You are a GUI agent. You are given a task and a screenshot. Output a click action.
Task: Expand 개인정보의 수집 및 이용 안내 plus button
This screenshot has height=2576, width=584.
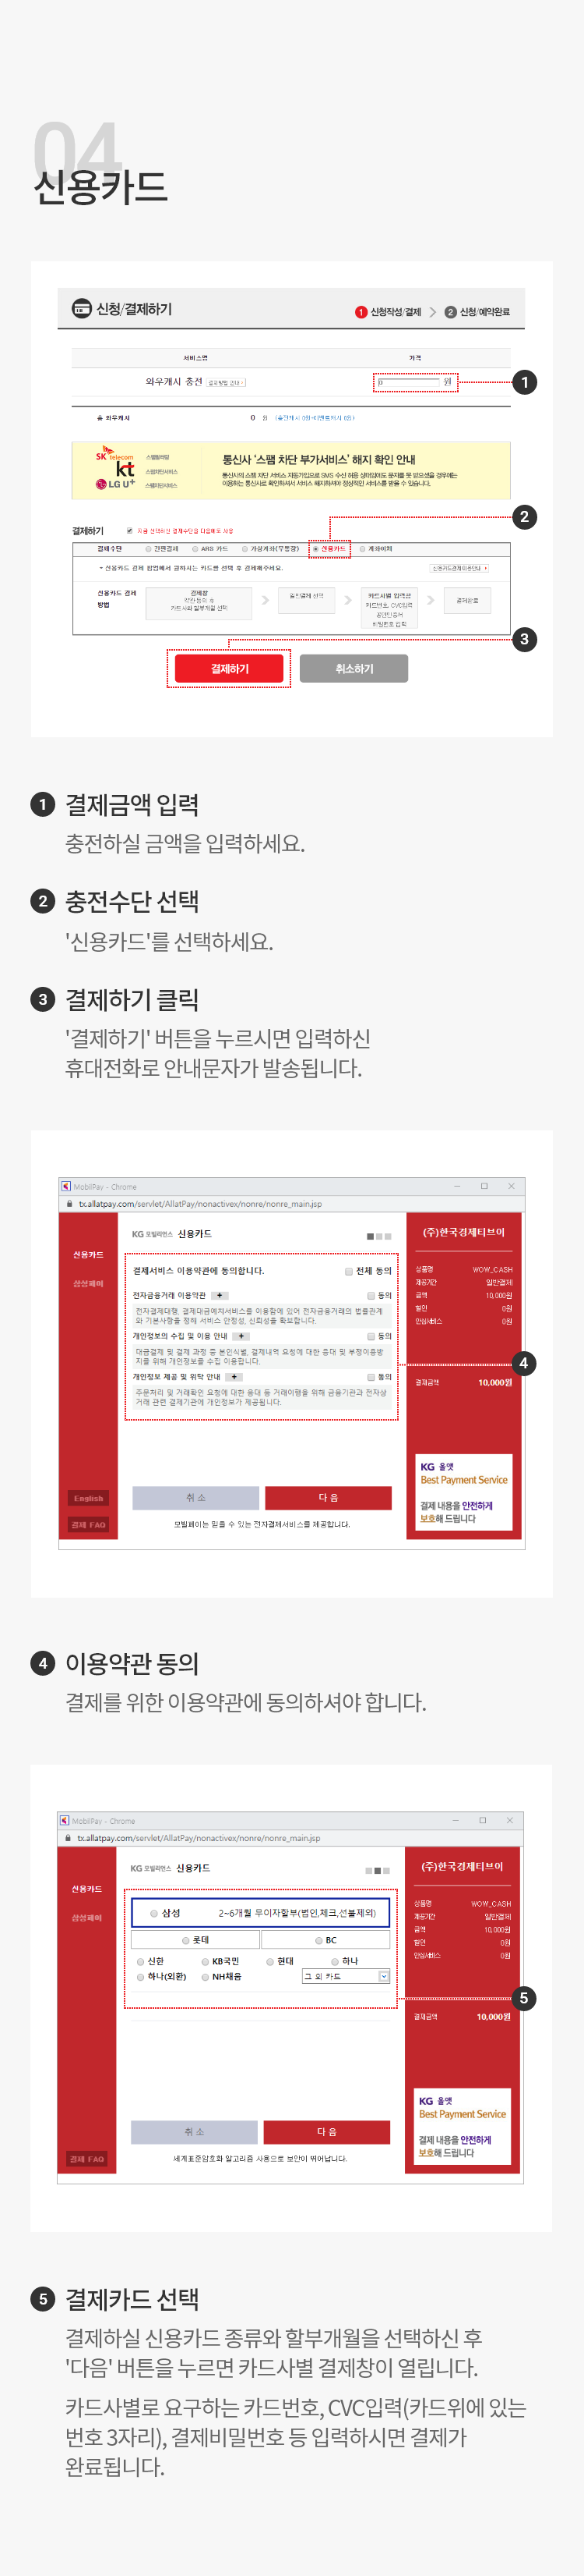click(x=241, y=1336)
